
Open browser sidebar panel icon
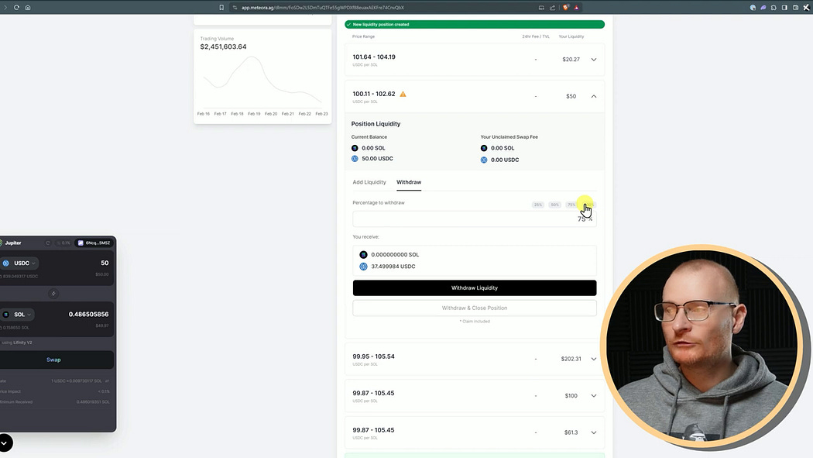[x=784, y=7]
